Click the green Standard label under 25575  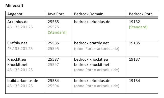[x=57, y=32]
